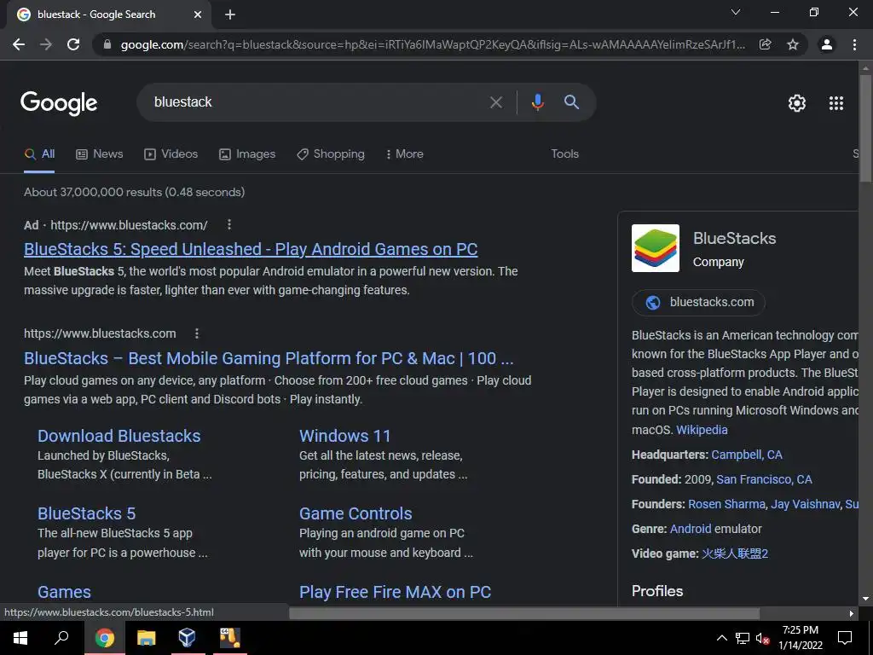Switch to the Videos tab
The image size is (873, 655).
tap(171, 154)
